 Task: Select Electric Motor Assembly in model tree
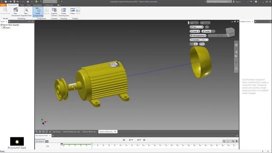[x=11, y=25]
